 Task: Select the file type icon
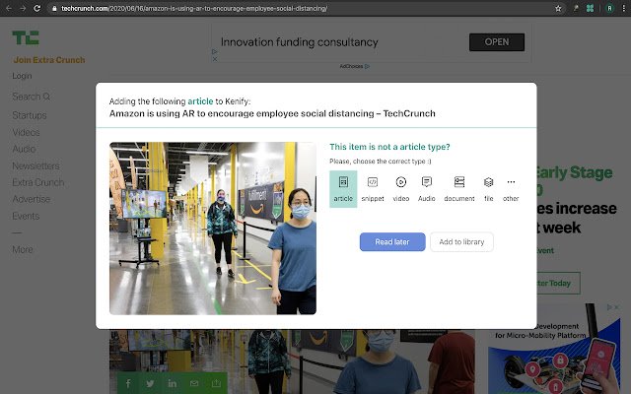pos(489,188)
